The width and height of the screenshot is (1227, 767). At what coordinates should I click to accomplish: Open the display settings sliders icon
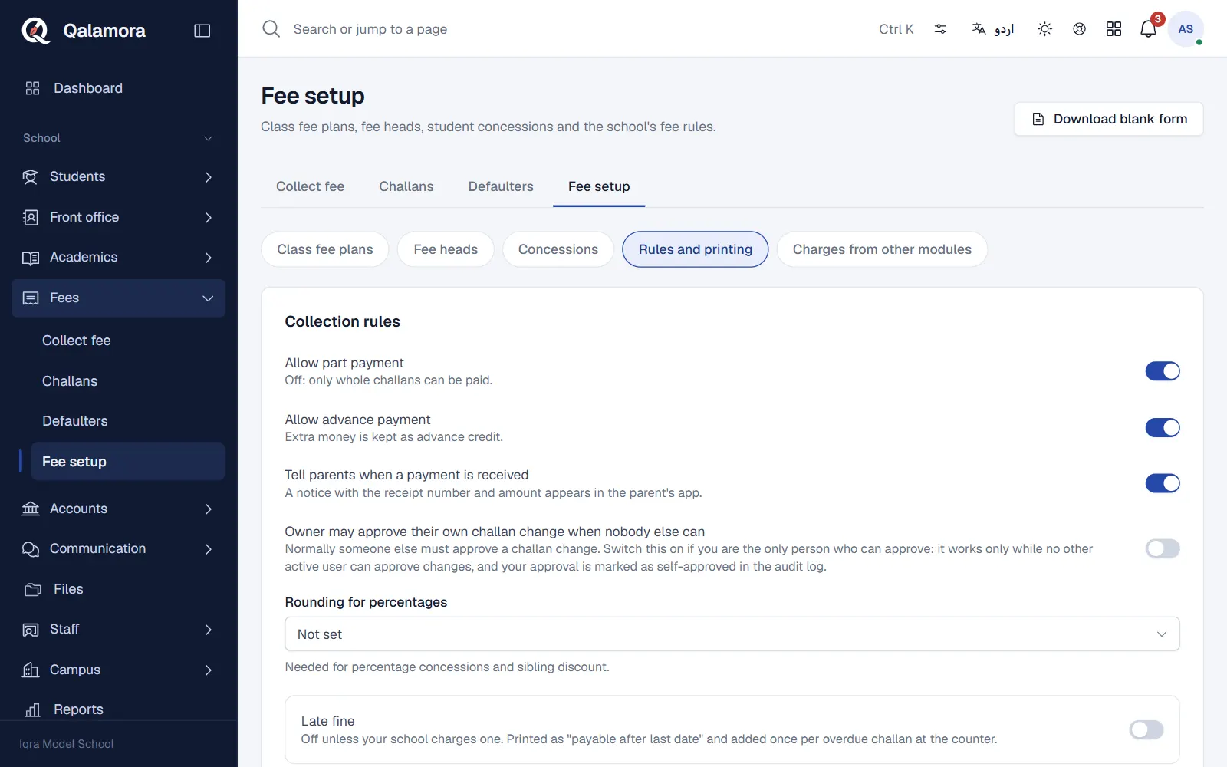point(940,29)
